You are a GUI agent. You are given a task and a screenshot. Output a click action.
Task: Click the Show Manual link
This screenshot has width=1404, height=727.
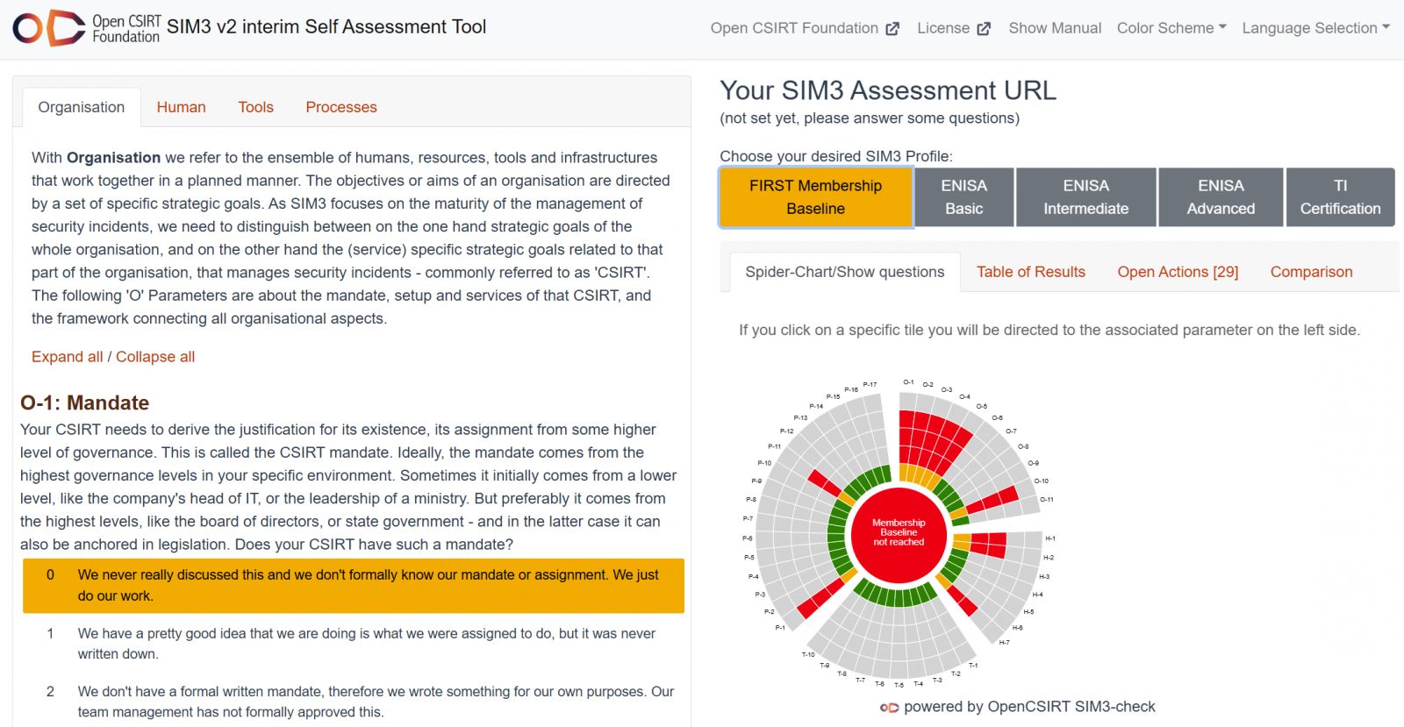pyautogui.click(x=1055, y=28)
